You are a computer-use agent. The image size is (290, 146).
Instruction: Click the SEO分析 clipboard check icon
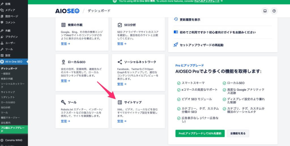tap(120, 25)
